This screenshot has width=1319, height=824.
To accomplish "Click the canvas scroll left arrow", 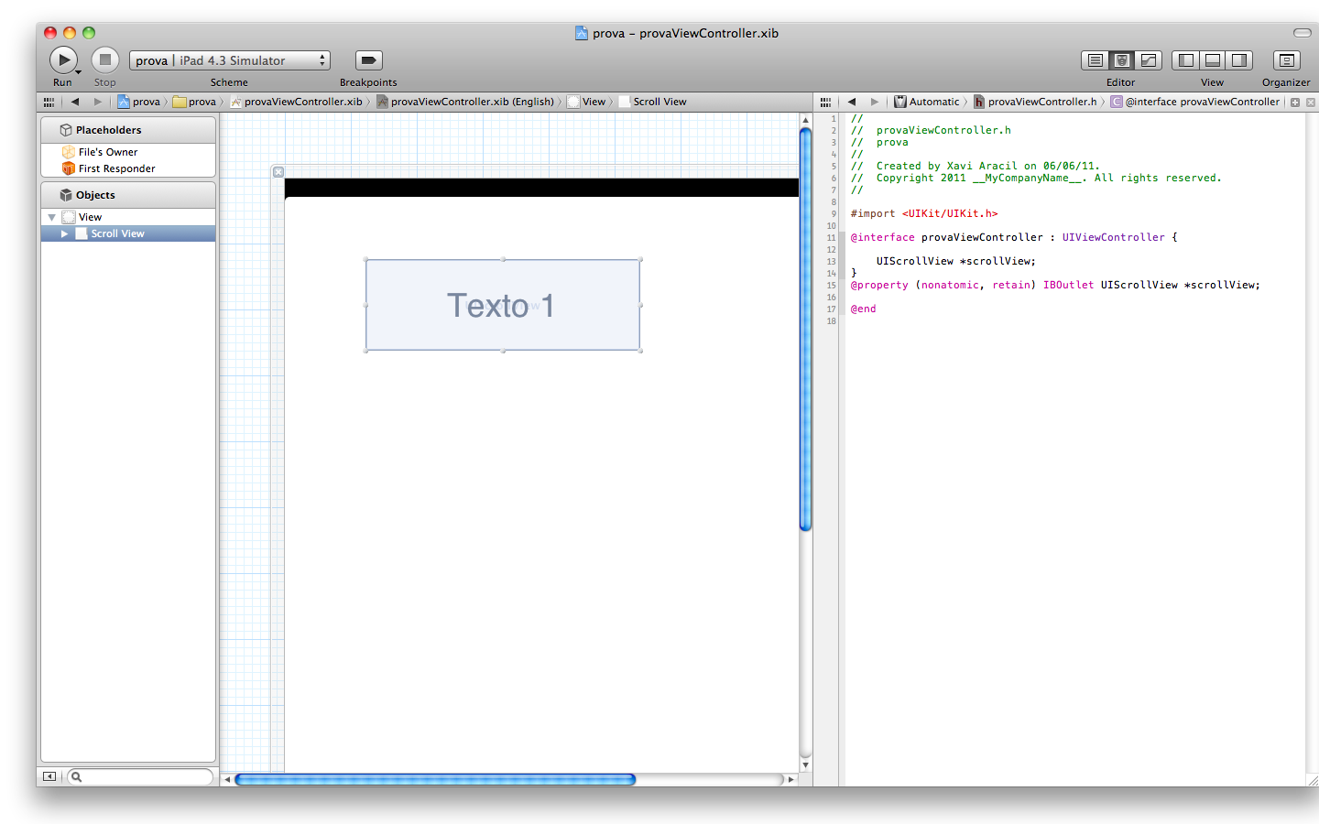I will (227, 779).
